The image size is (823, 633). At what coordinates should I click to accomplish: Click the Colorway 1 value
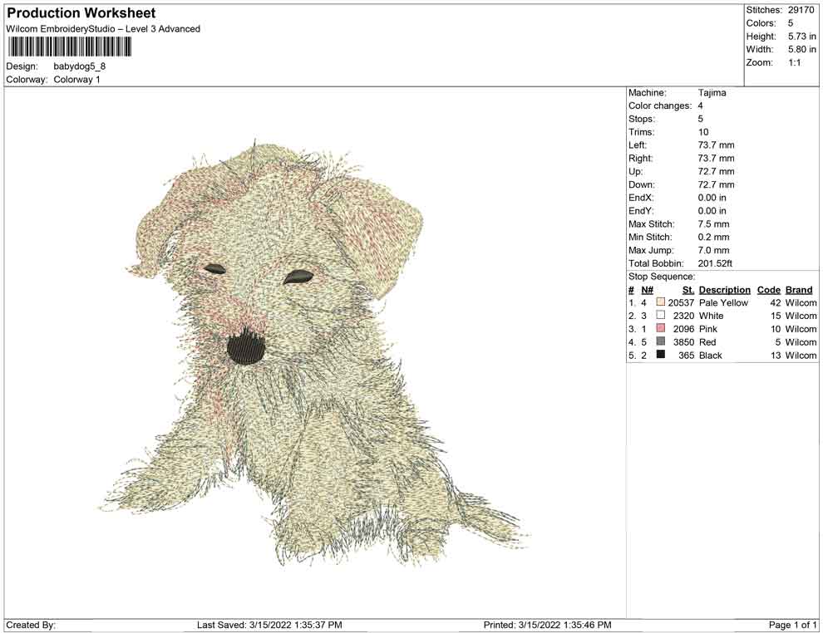click(x=76, y=80)
